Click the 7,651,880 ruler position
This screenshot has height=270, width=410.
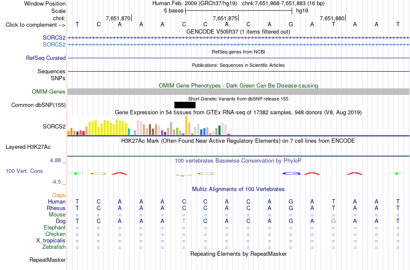332,18
